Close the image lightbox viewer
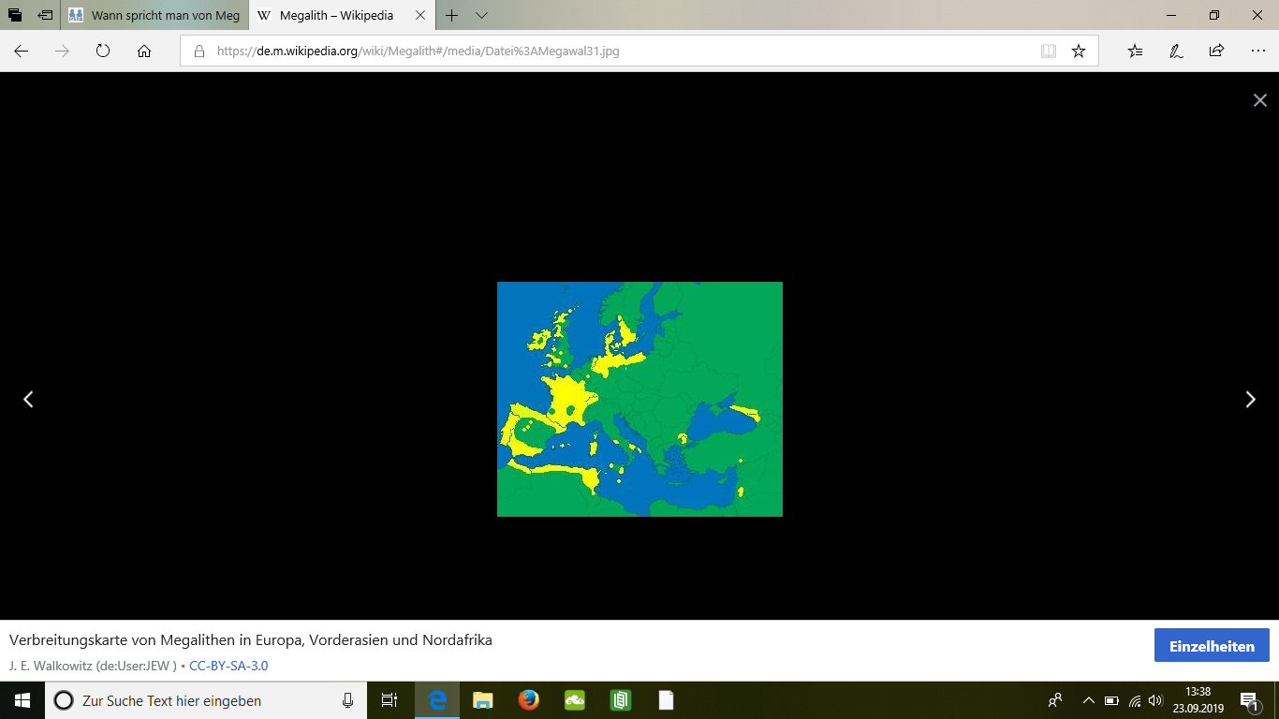This screenshot has height=719, width=1279. tap(1259, 100)
